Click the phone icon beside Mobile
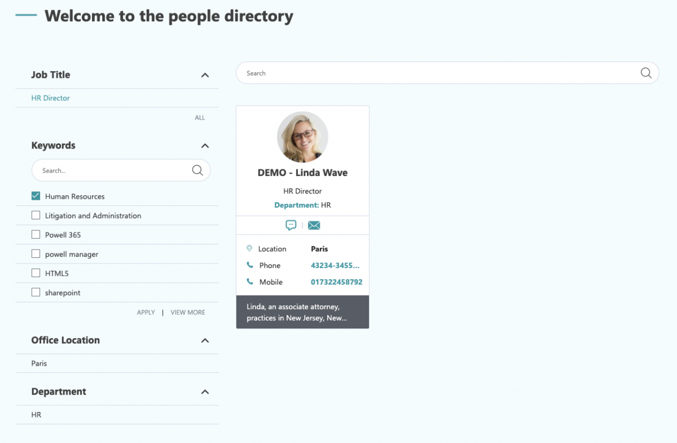 [250, 282]
